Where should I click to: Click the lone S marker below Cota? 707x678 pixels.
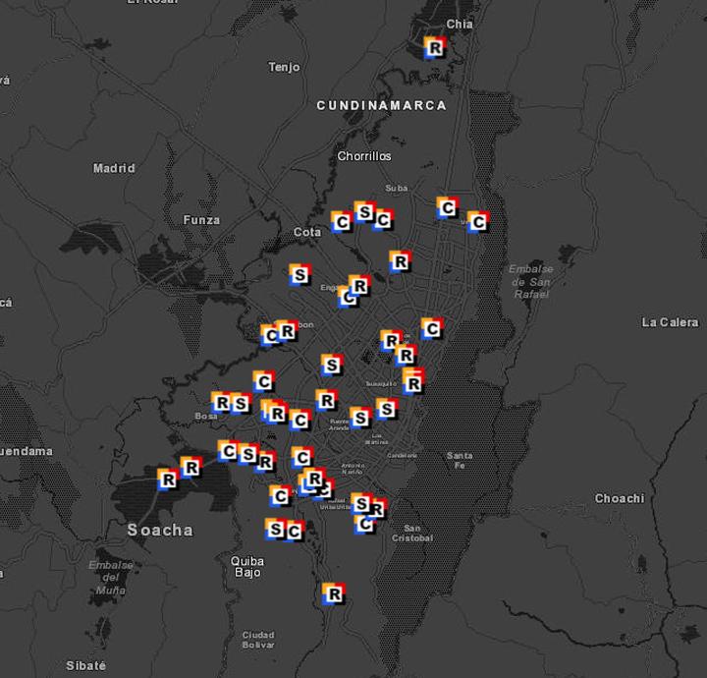click(x=299, y=276)
